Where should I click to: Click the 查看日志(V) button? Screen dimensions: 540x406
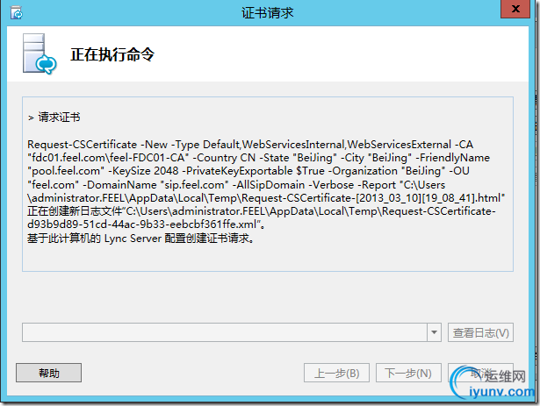(x=480, y=332)
